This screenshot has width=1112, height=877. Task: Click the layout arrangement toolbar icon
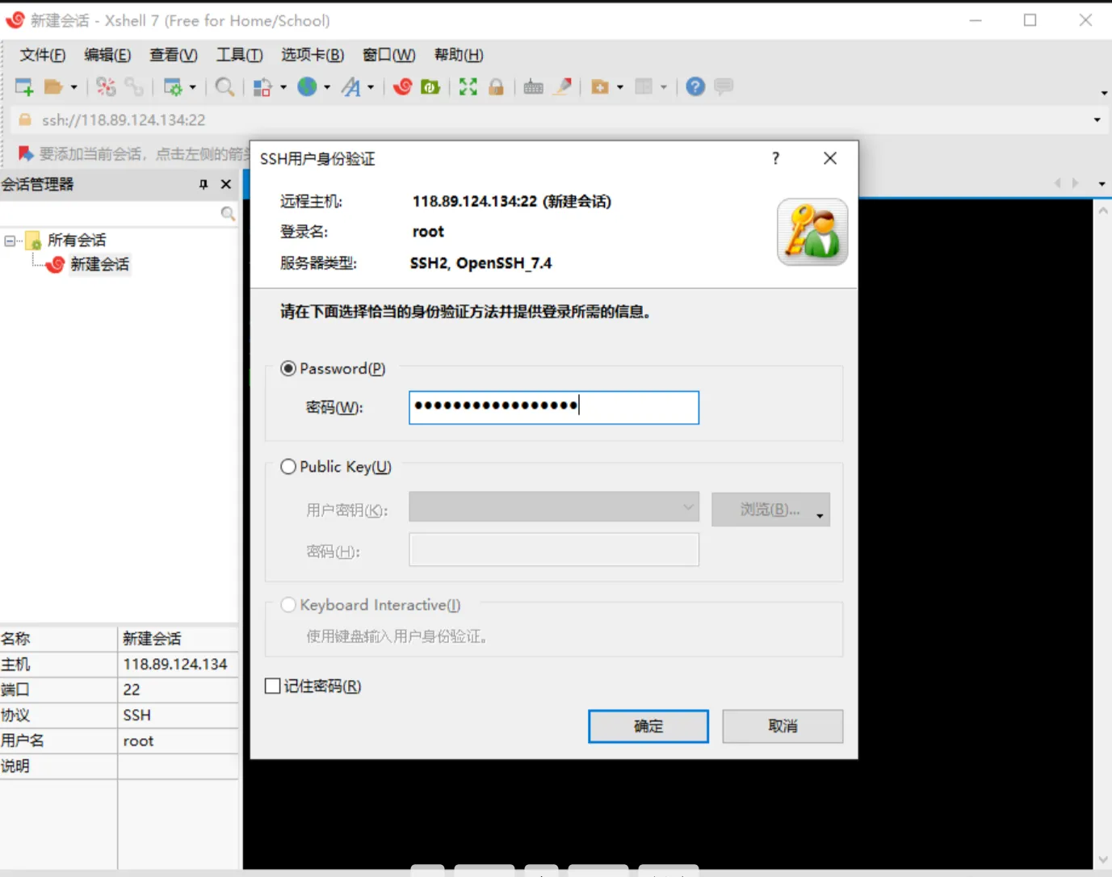click(x=644, y=86)
